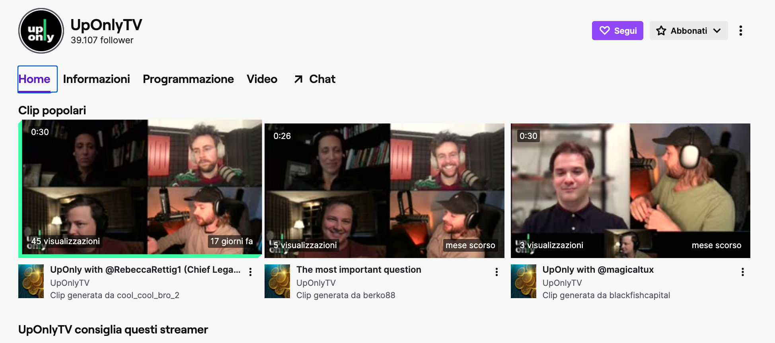Click UpOnlyTV link under RebeccaRettig1 clip

click(x=70, y=283)
